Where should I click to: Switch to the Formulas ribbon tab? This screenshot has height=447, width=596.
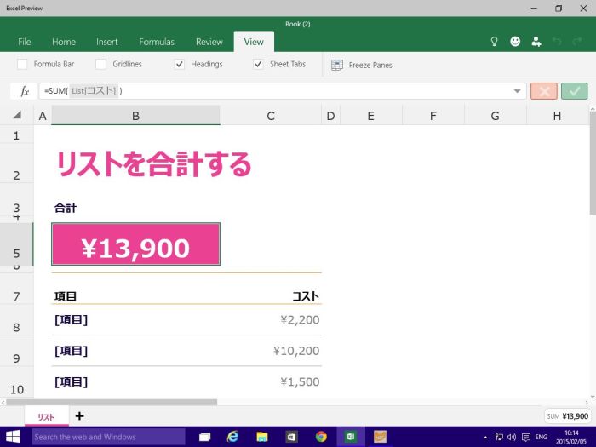pyautogui.click(x=157, y=42)
